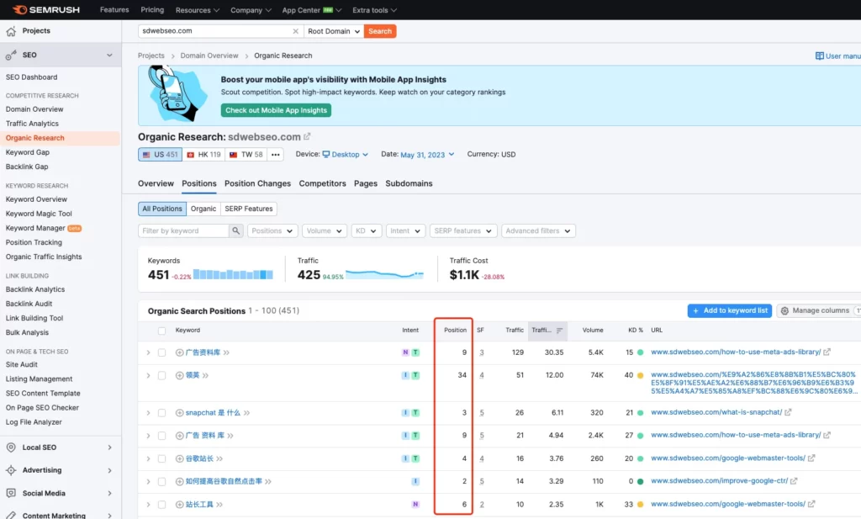861x519 pixels.
Task: Click the Traffic trend line chart
Action: [x=385, y=274]
